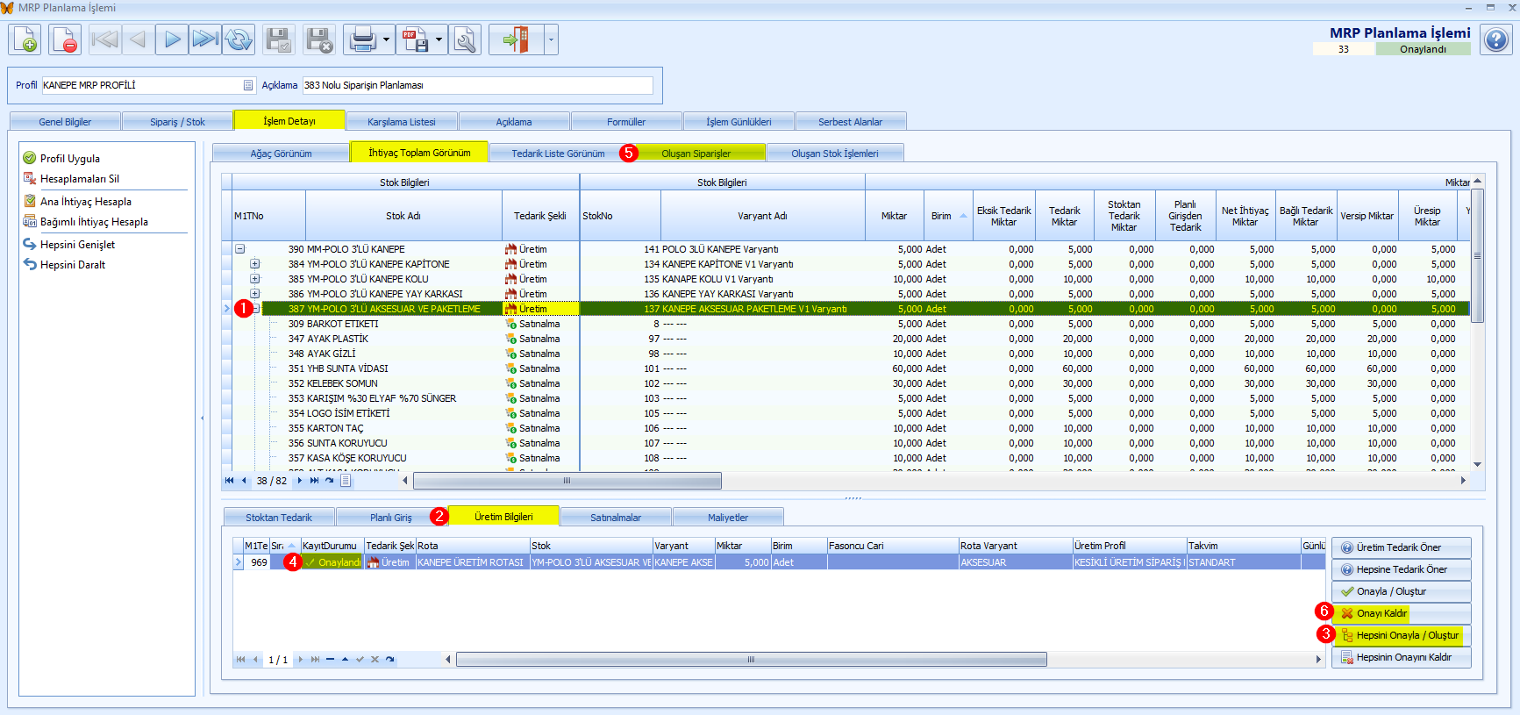1520x715 pixels.
Task: Collapse the 390 MM-POLO 3'LÜ KANEPE node
Action: tap(239, 249)
